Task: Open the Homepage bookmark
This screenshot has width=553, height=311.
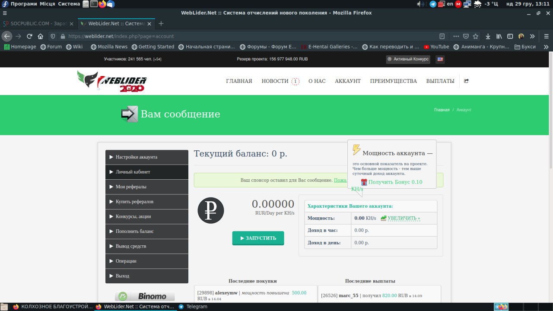Action: (20, 47)
